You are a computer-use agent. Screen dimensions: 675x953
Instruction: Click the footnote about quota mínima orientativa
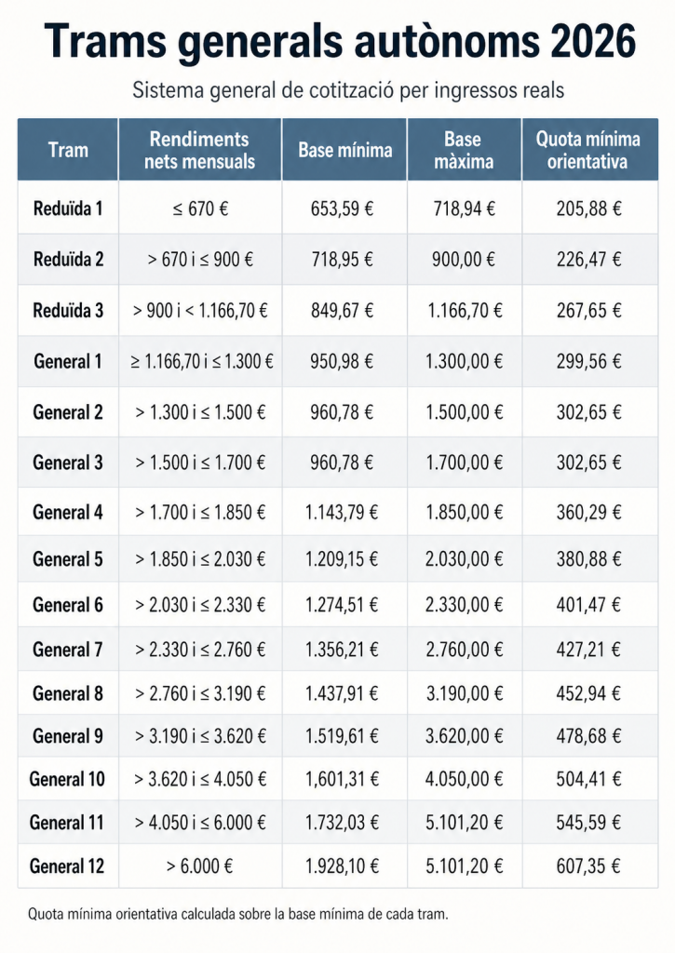pos(239,913)
